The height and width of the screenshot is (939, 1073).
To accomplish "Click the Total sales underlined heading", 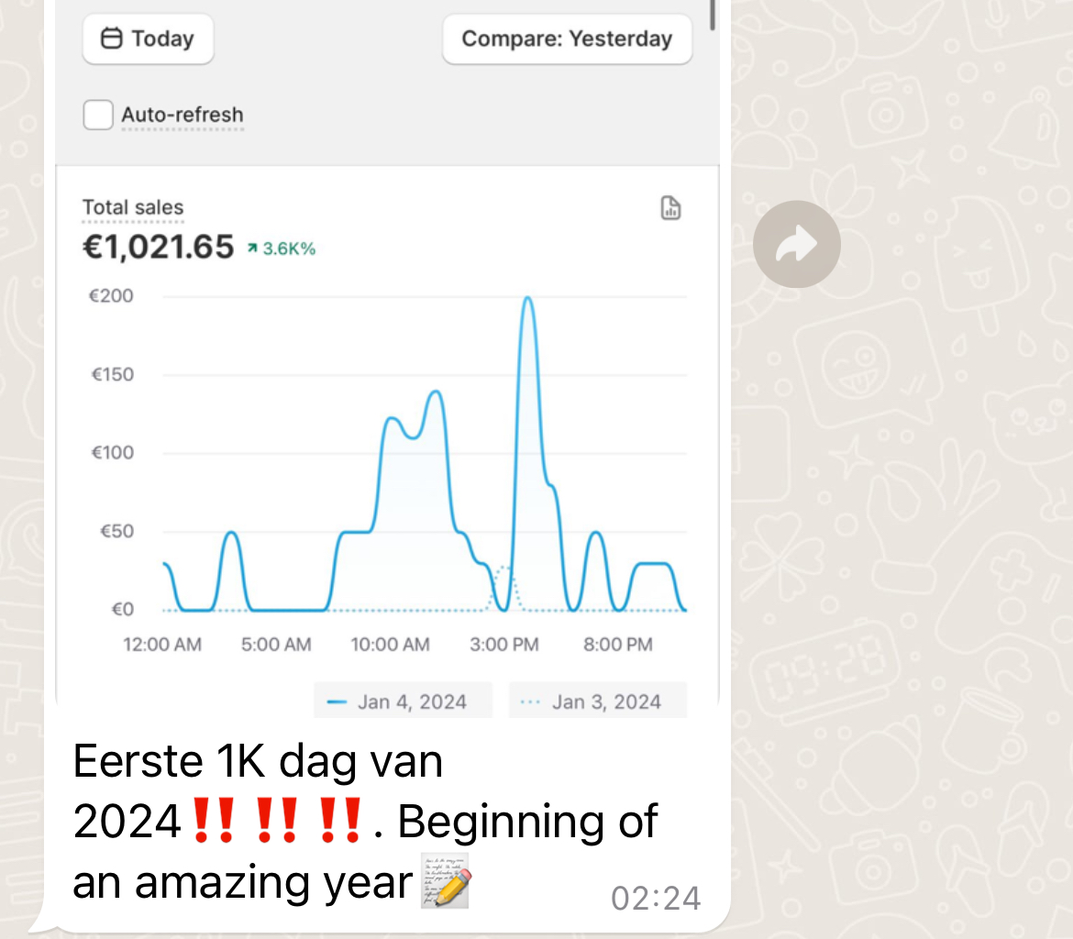I will tap(133, 207).
